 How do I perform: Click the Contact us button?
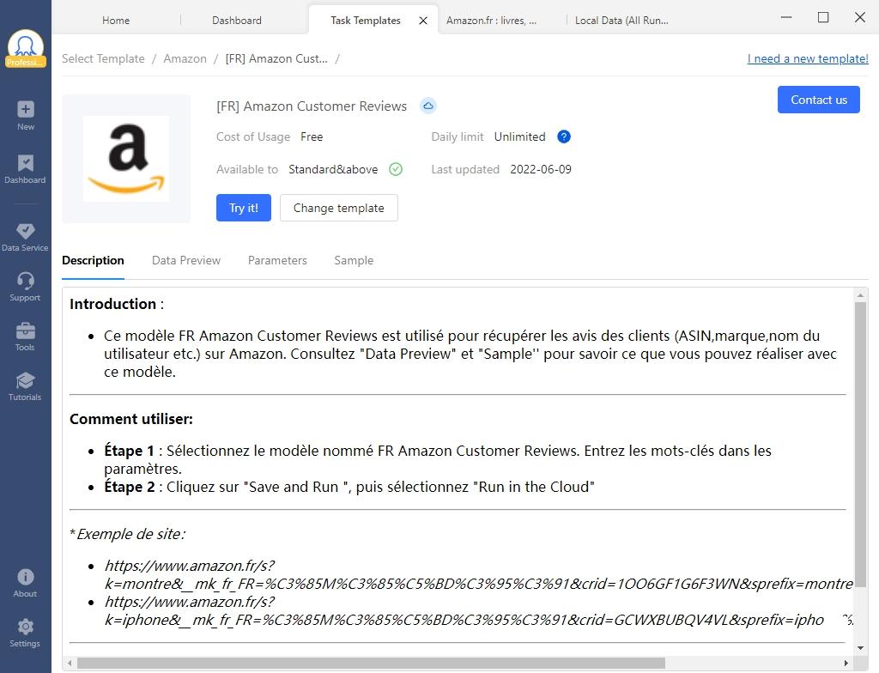(x=818, y=100)
